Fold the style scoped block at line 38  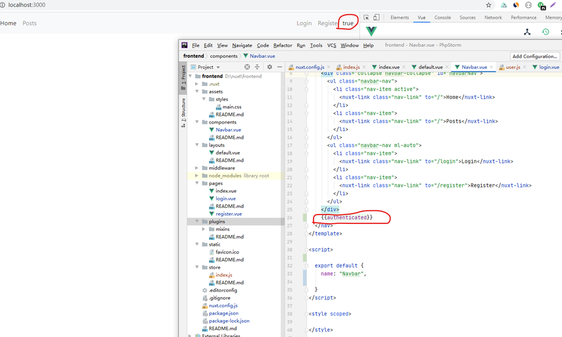tap(306, 314)
